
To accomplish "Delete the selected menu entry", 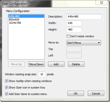I will pyautogui.click(x=76, y=64).
